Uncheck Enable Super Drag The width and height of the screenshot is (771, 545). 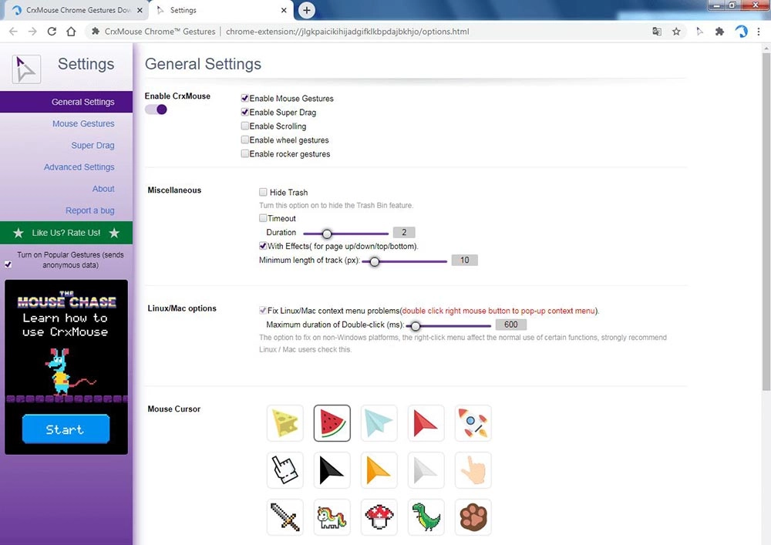click(244, 112)
